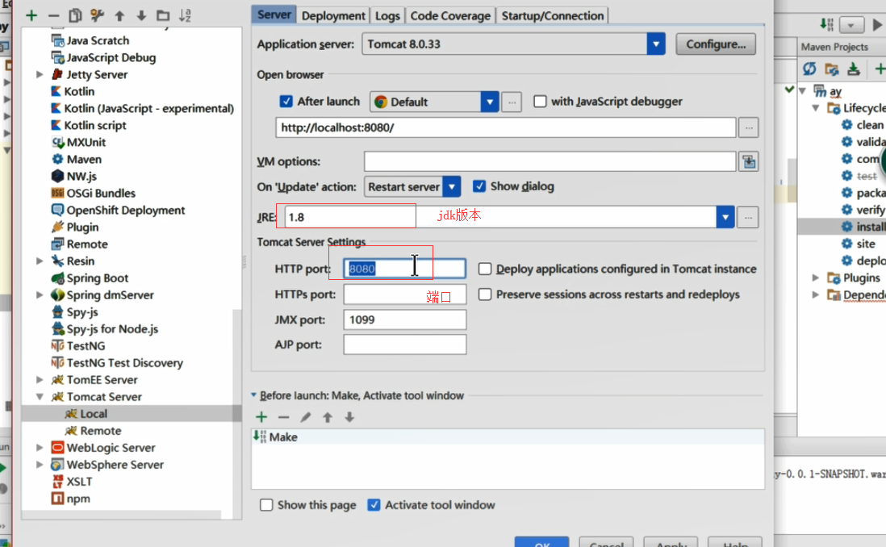
Task: Select the npm configuration type
Action: tap(78, 499)
